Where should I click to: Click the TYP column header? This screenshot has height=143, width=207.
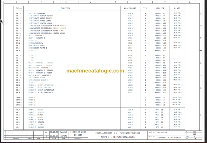pos(145,8)
